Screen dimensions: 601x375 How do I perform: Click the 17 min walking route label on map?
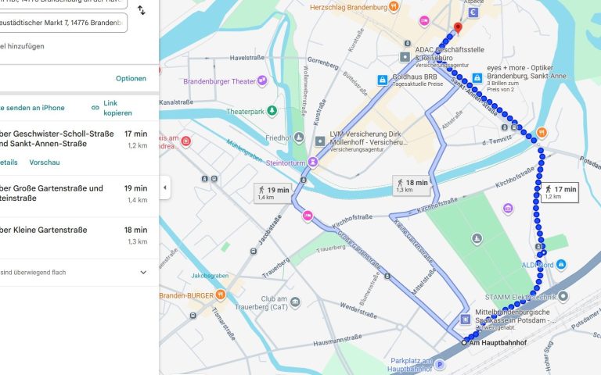(560, 192)
